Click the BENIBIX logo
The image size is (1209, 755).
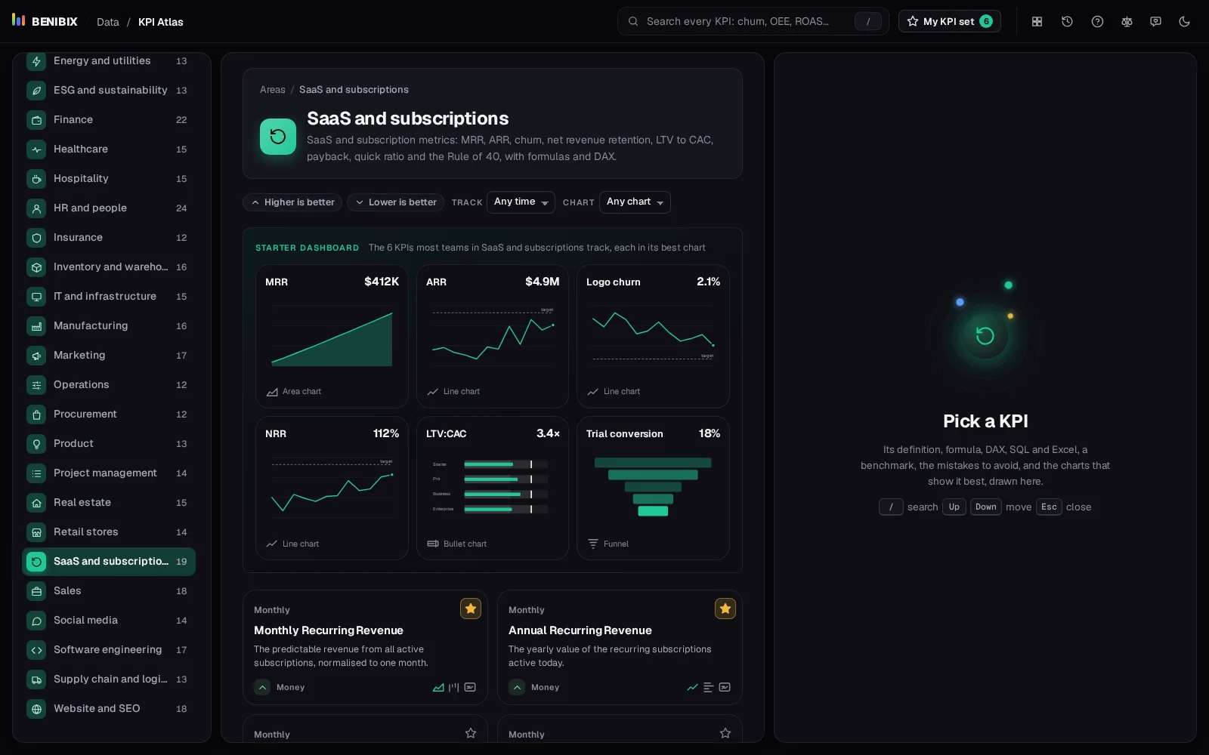[x=45, y=21]
